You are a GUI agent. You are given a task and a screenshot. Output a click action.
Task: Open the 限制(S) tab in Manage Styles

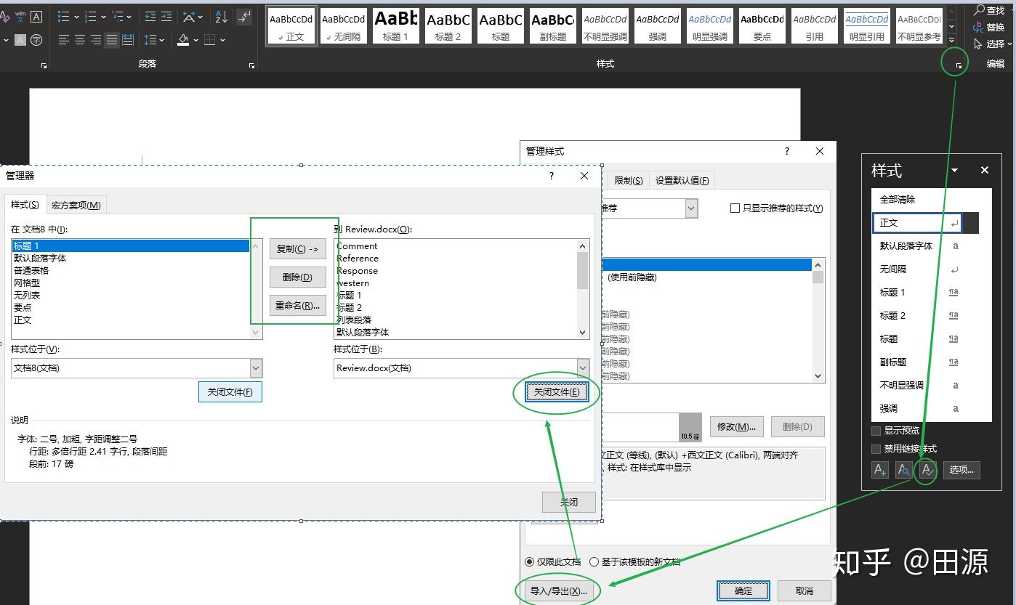(x=629, y=181)
